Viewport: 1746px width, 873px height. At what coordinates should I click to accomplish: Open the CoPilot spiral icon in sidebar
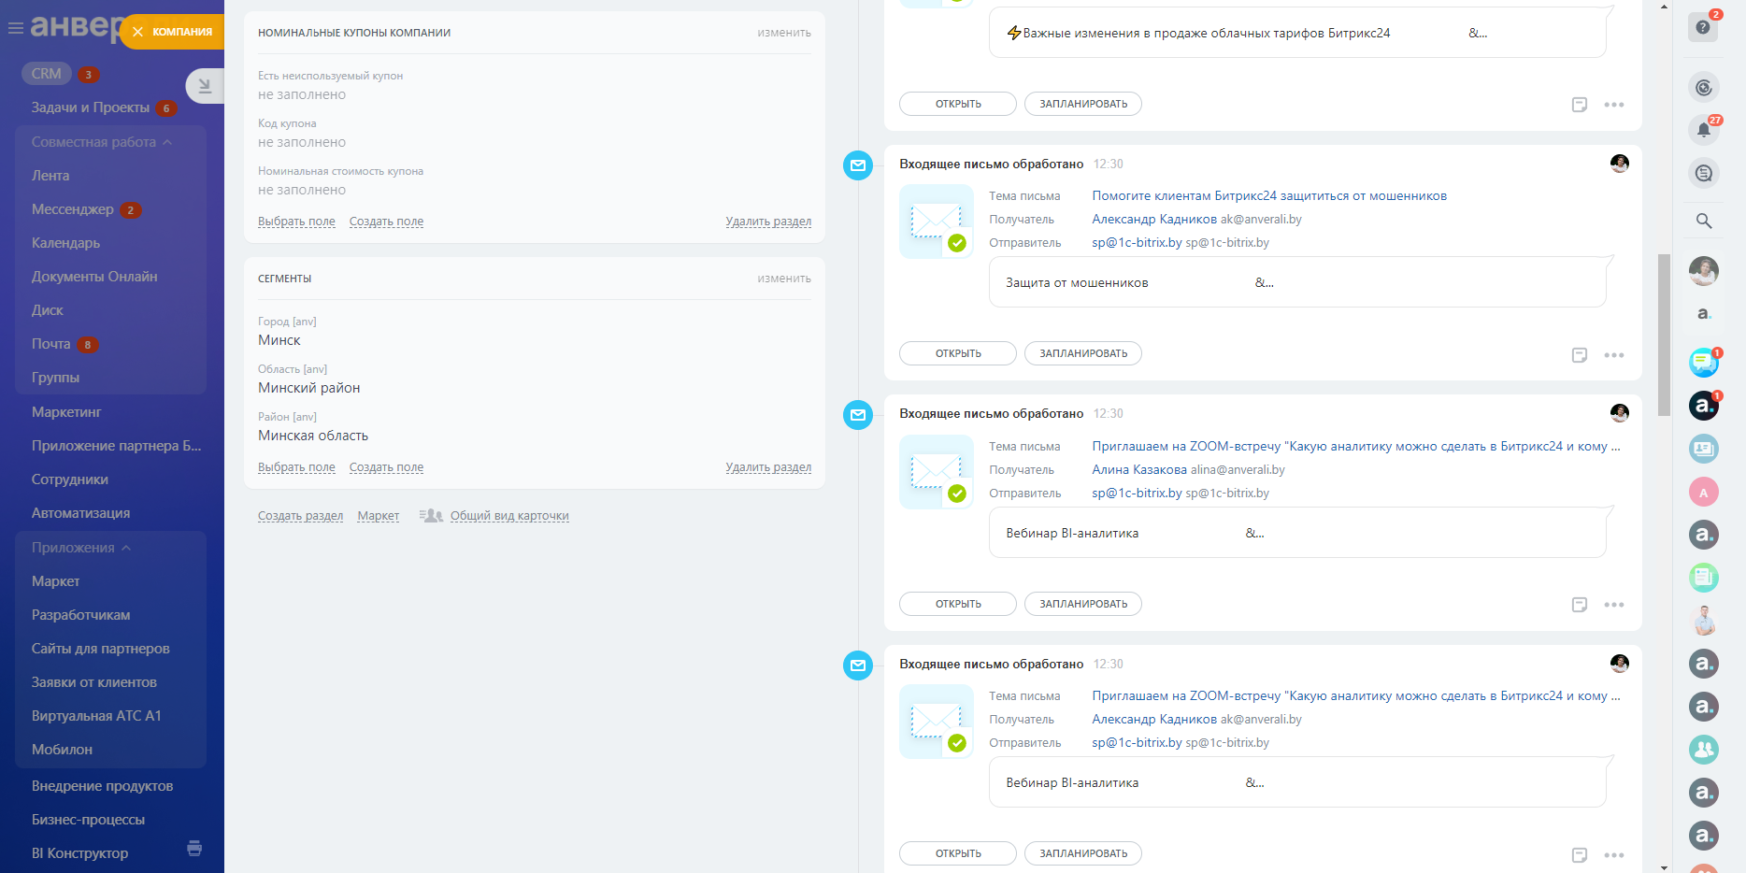1703,87
